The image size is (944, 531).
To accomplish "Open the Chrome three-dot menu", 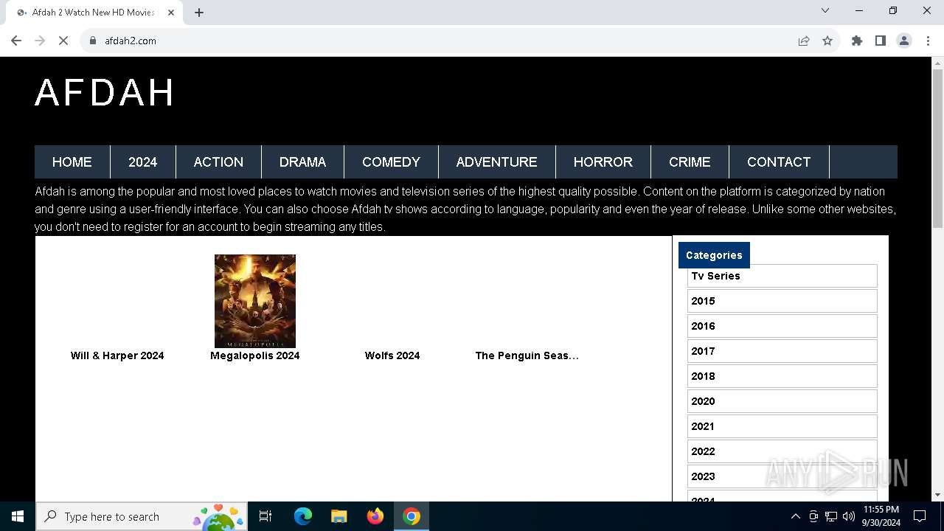I will coord(928,41).
